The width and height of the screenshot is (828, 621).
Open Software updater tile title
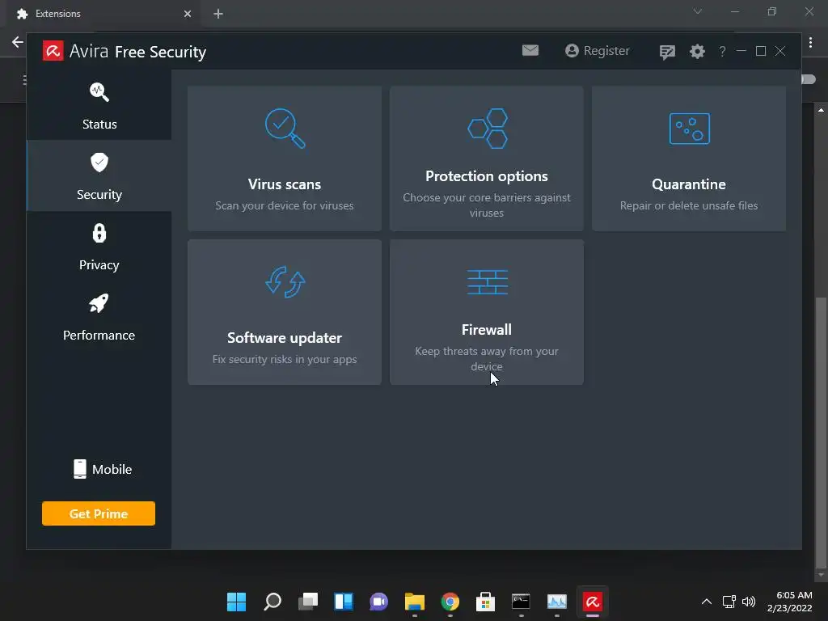[x=285, y=337]
